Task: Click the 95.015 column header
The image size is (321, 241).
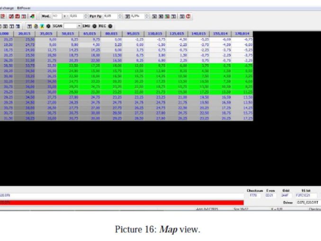Action: 132,34
